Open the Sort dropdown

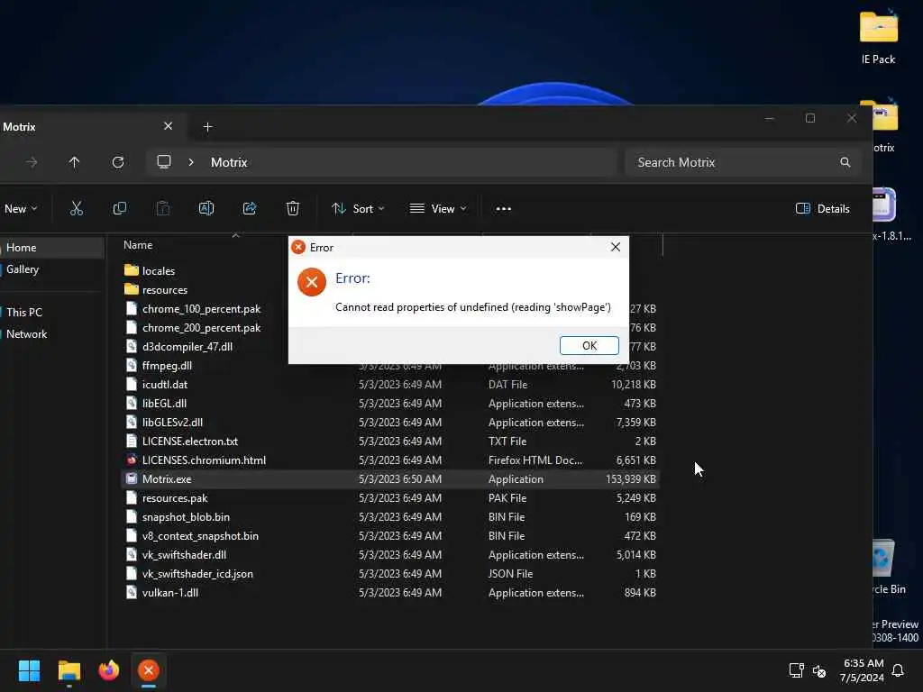358,208
